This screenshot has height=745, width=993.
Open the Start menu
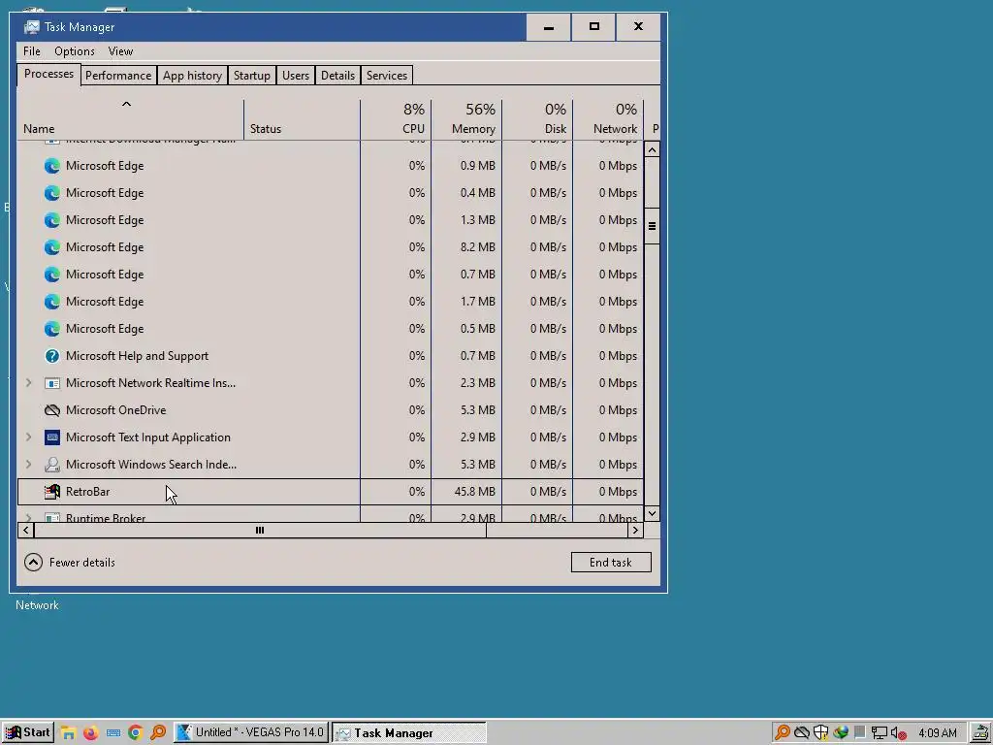pyautogui.click(x=28, y=733)
